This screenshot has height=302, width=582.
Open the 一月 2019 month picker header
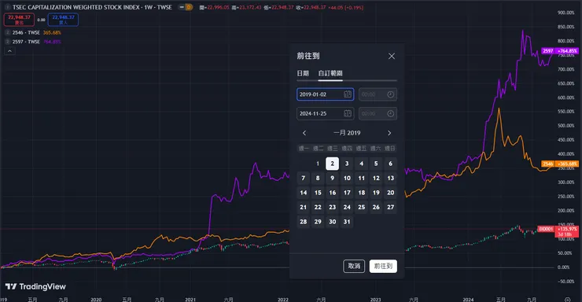pyautogui.click(x=347, y=133)
